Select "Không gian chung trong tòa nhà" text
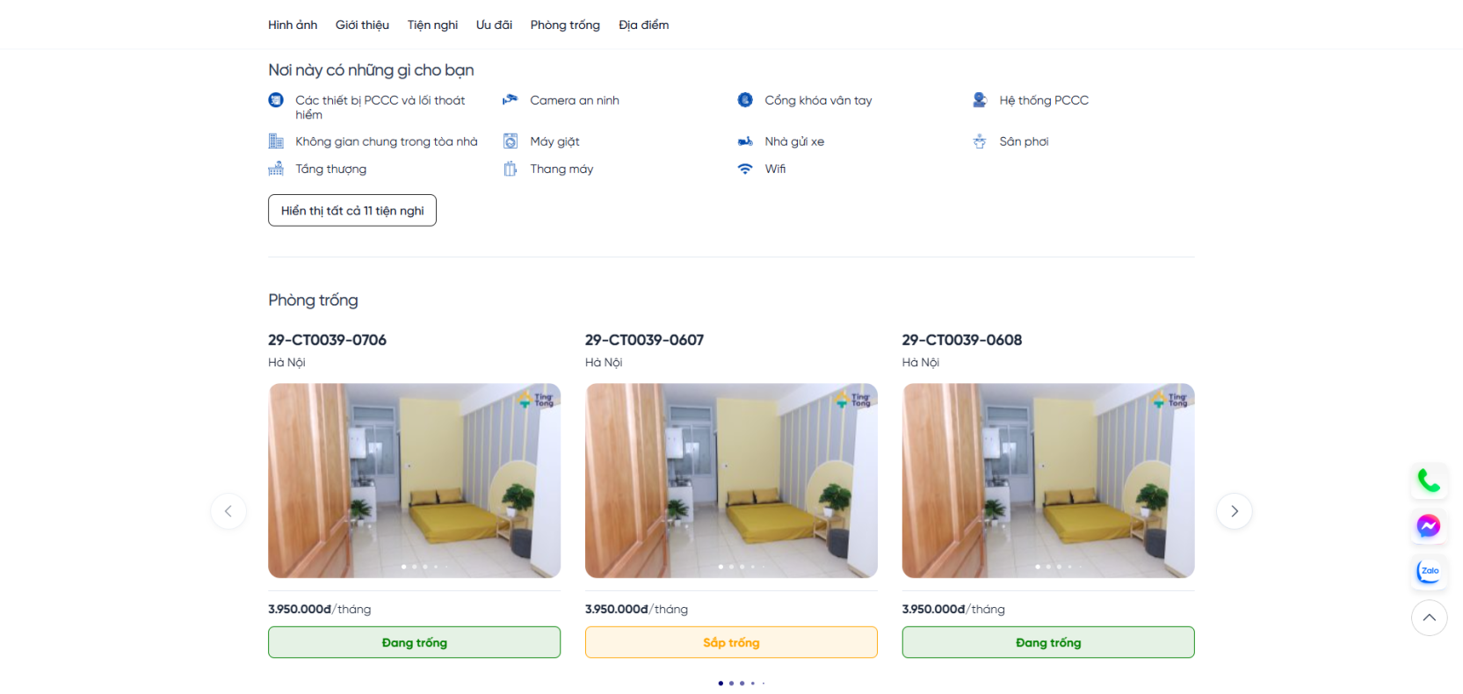Screen dimensions: 1463x694 click(387, 141)
